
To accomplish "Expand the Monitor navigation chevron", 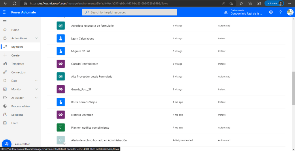I will (36, 89).
